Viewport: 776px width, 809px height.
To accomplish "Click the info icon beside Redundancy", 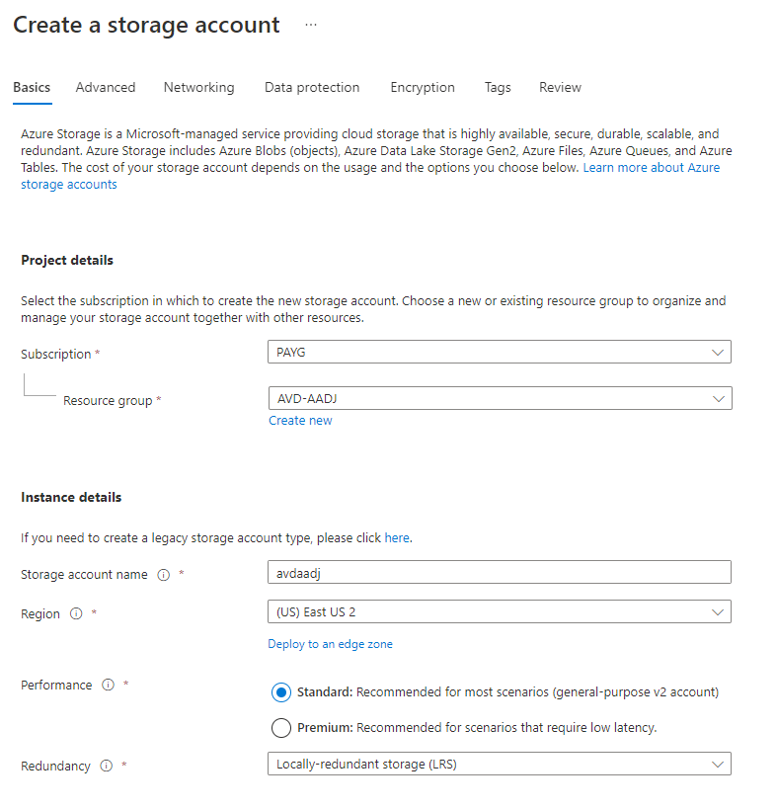I will click(107, 766).
